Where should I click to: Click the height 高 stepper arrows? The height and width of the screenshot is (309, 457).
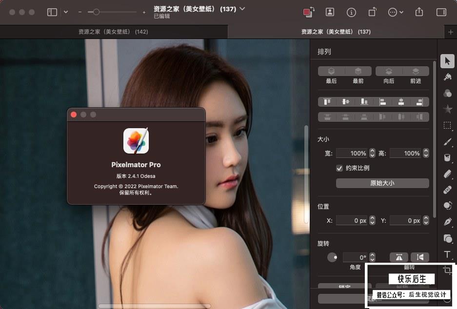pos(426,153)
